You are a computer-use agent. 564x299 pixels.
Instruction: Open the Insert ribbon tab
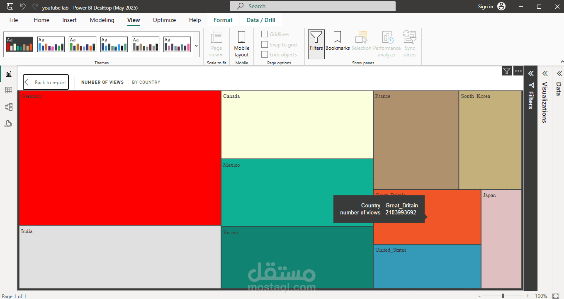(70, 20)
